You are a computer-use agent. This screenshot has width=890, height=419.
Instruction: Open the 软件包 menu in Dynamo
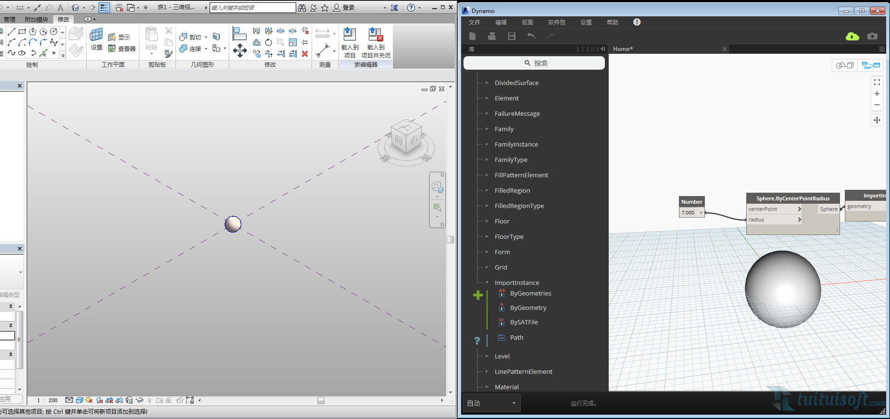pos(556,22)
